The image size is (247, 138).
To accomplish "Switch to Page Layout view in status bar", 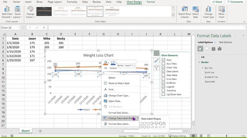I will click(x=201, y=136).
